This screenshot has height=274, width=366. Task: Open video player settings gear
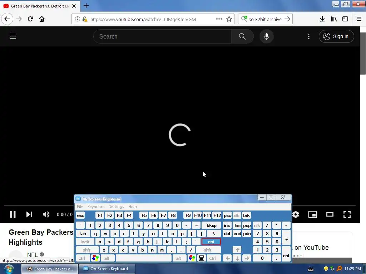pyautogui.click(x=296, y=214)
